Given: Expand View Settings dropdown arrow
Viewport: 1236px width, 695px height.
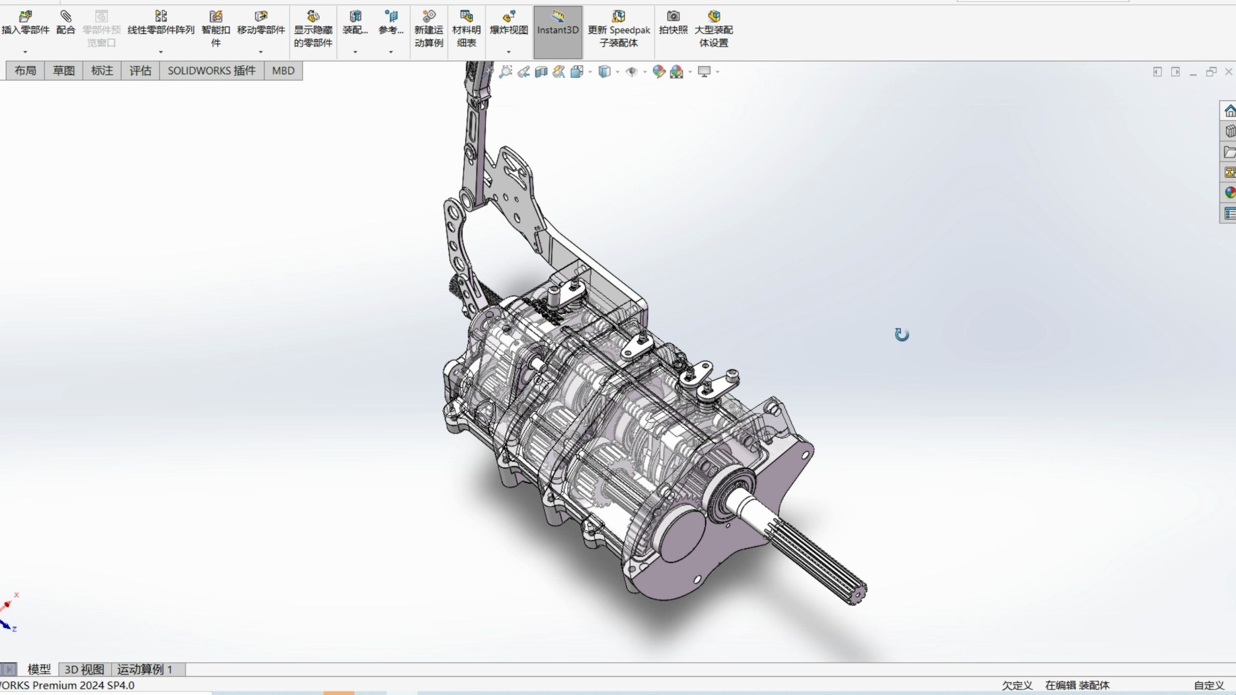Looking at the screenshot, I should 718,72.
